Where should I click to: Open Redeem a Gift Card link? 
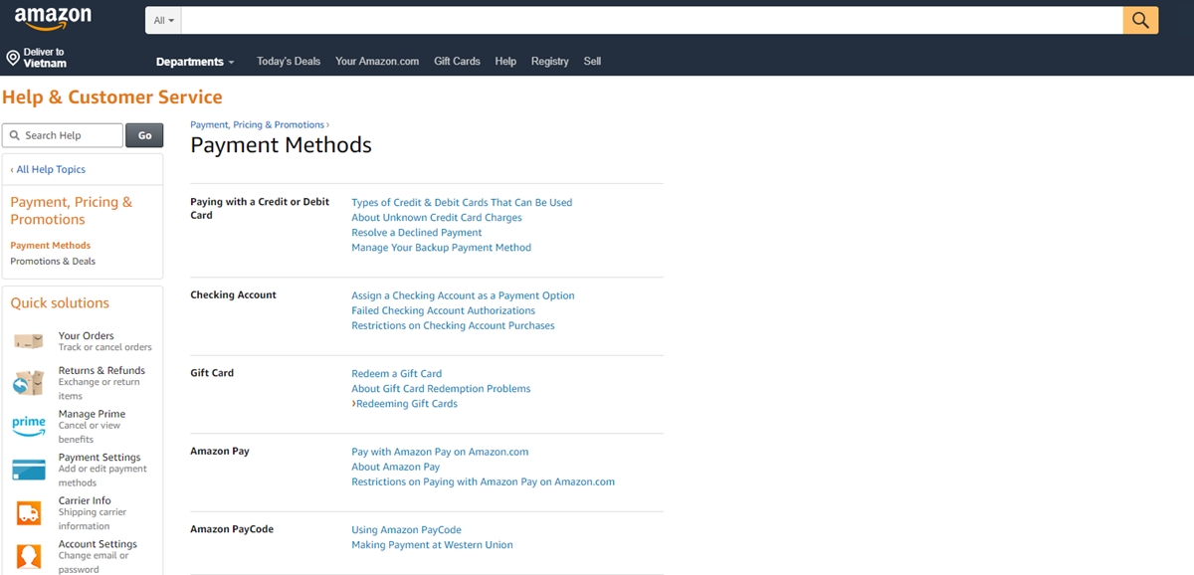coord(396,373)
